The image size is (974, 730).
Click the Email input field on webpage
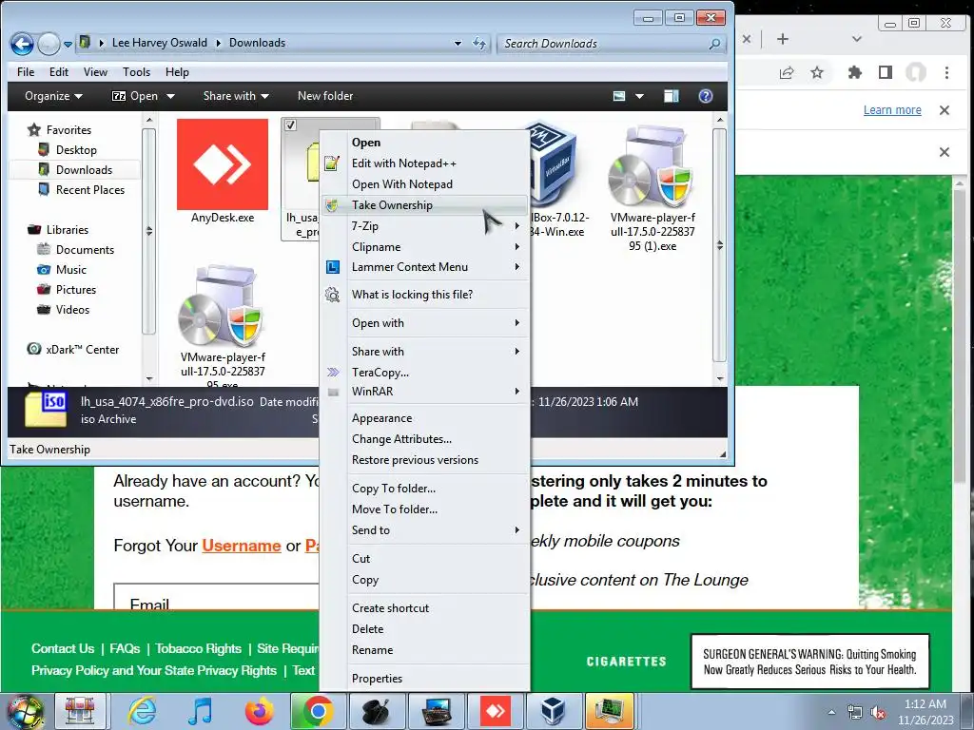(217, 597)
